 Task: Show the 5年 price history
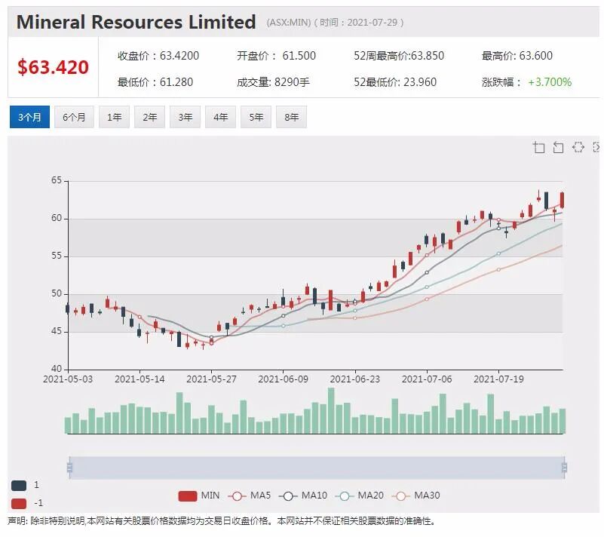256,117
